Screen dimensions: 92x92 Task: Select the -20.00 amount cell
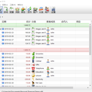tap(24, 68)
